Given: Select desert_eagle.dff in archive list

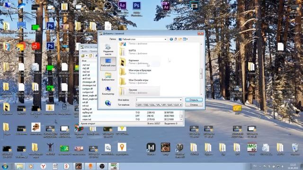Looking at the screenshot, I should pyautogui.click(x=89, y=95).
